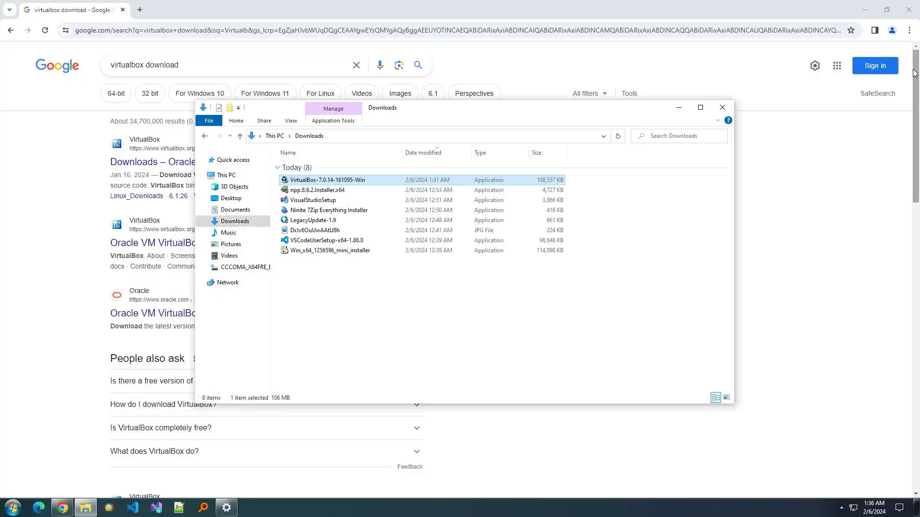920x517 pixels.
Task: Open the Google apps grid icon
Action: point(837,66)
